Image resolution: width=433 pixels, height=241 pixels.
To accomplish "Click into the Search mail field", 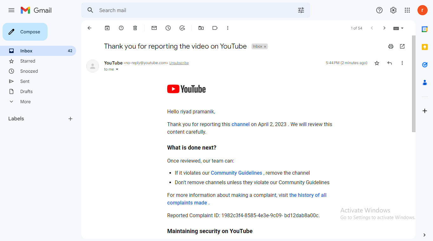I will [x=190, y=10].
